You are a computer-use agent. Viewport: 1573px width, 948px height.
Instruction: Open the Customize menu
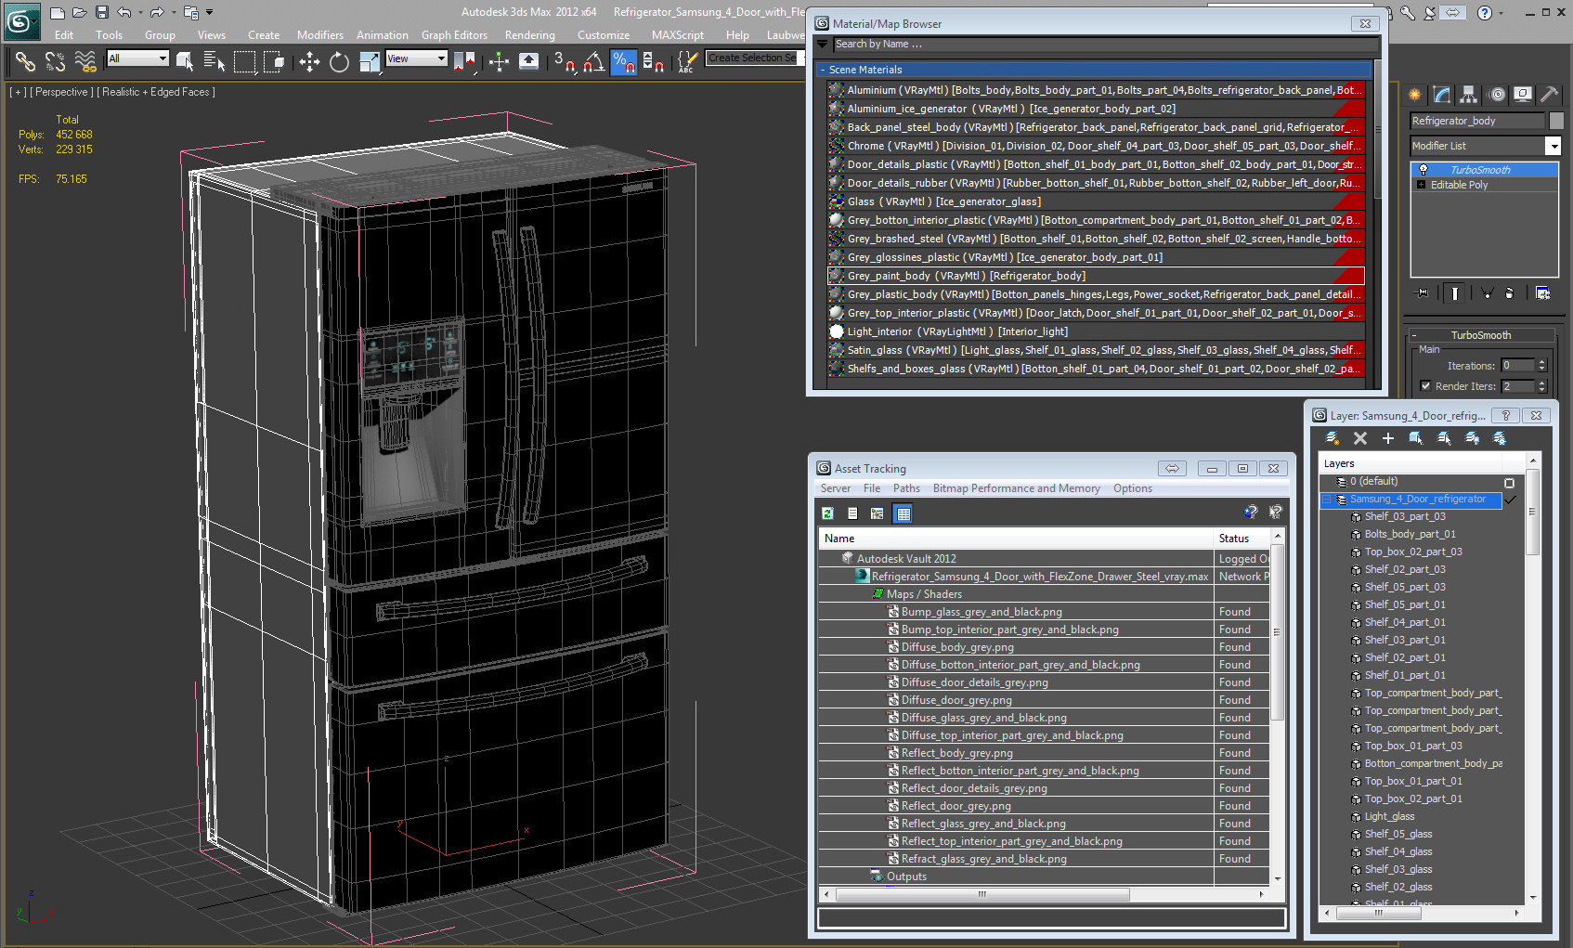[x=604, y=34]
